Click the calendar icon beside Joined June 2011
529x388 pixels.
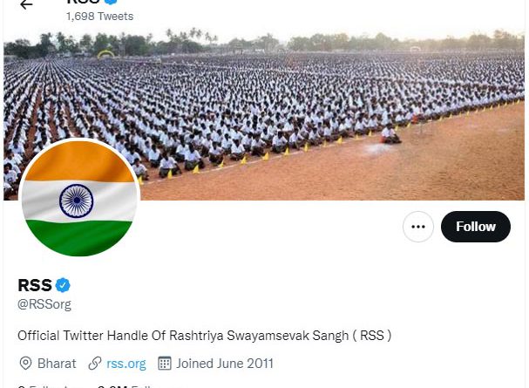pos(165,364)
